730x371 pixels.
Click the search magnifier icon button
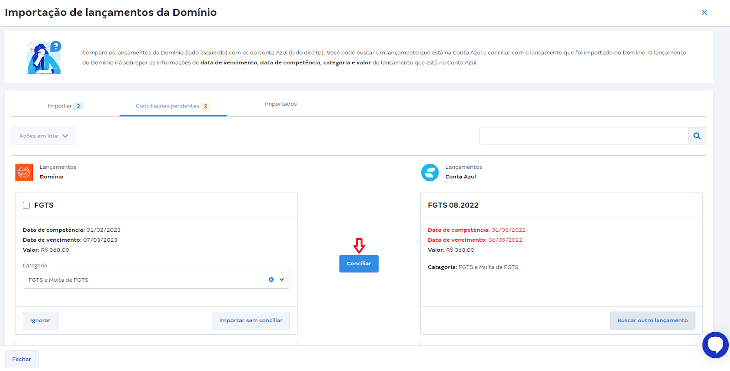point(697,136)
